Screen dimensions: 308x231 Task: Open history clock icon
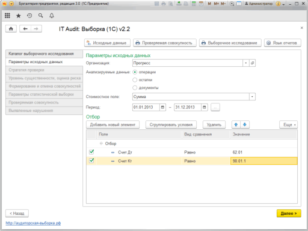[29, 16]
